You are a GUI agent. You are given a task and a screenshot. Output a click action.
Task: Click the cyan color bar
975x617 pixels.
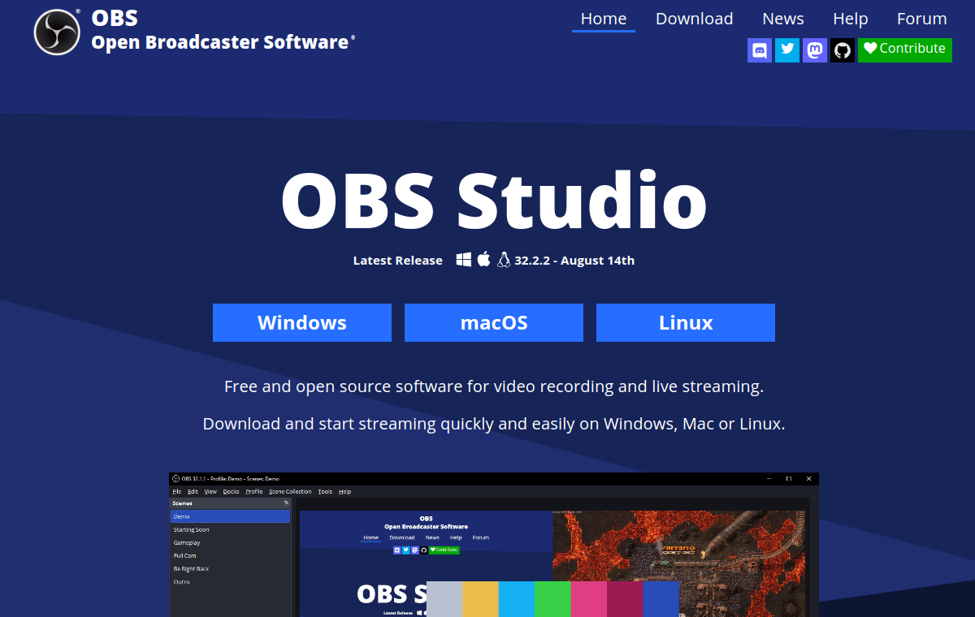coord(517,599)
